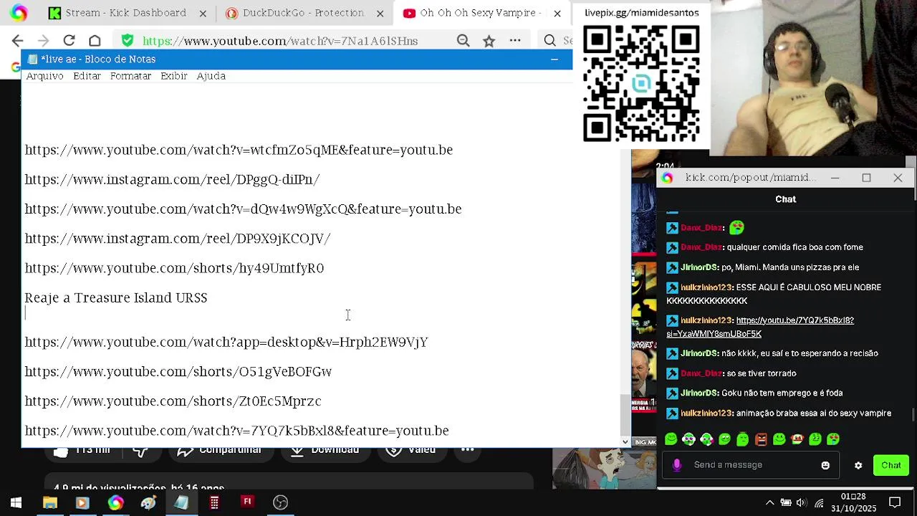Click the zoom magnifier icon in address bar

click(464, 41)
